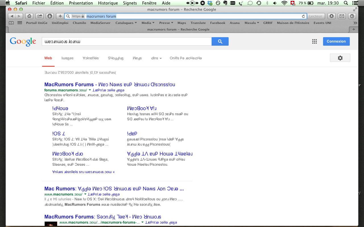Enter full screen with the corner arrows
The width and height of the screenshot is (364, 227).
(x=355, y=9)
